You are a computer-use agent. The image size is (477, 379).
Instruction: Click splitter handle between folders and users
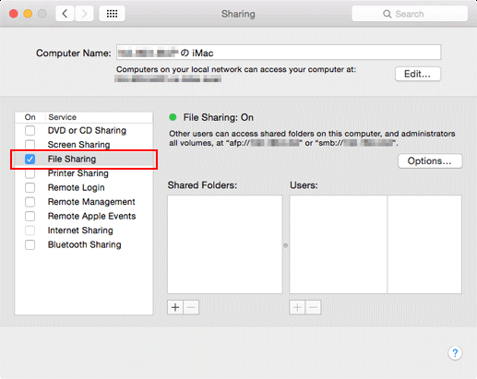[x=286, y=245]
